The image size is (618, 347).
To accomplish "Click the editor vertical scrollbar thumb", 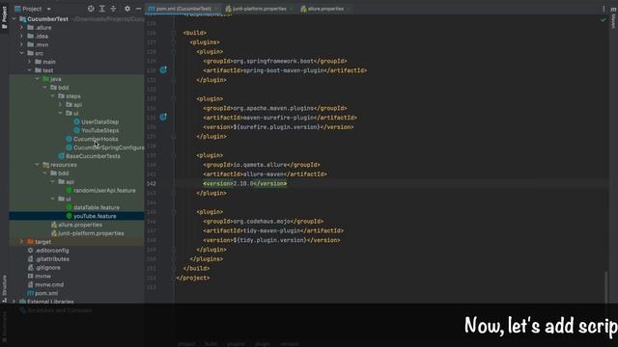I will tap(606, 287).
